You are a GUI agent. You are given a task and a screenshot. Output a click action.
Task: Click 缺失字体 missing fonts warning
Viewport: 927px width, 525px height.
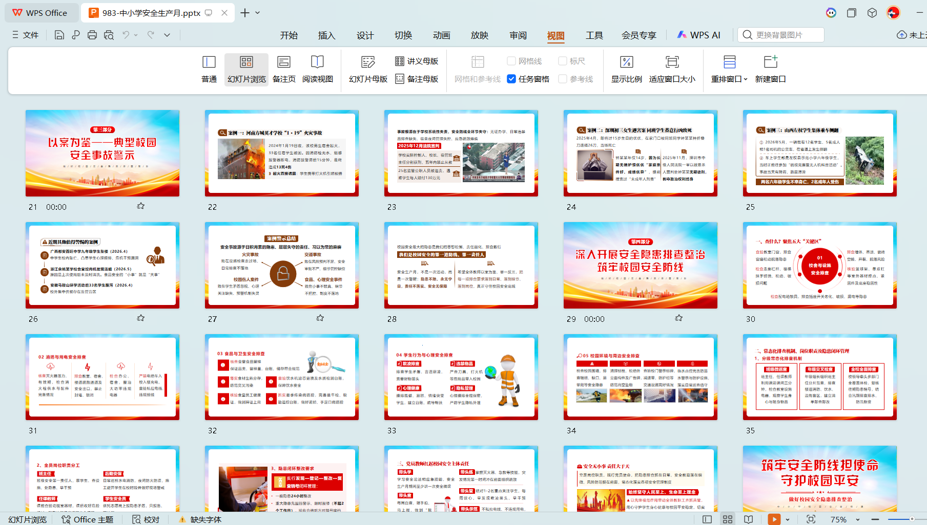(200, 519)
